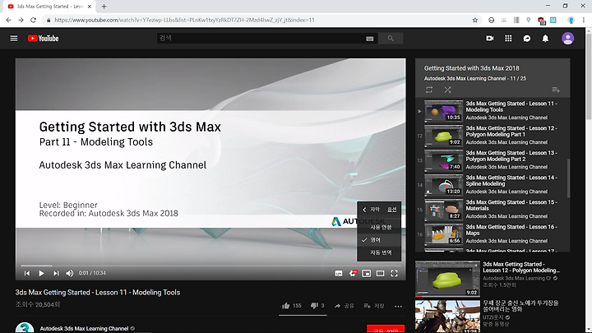The image size is (592, 333).
Task: Select 영어 caption language
Action: click(379, 240)
